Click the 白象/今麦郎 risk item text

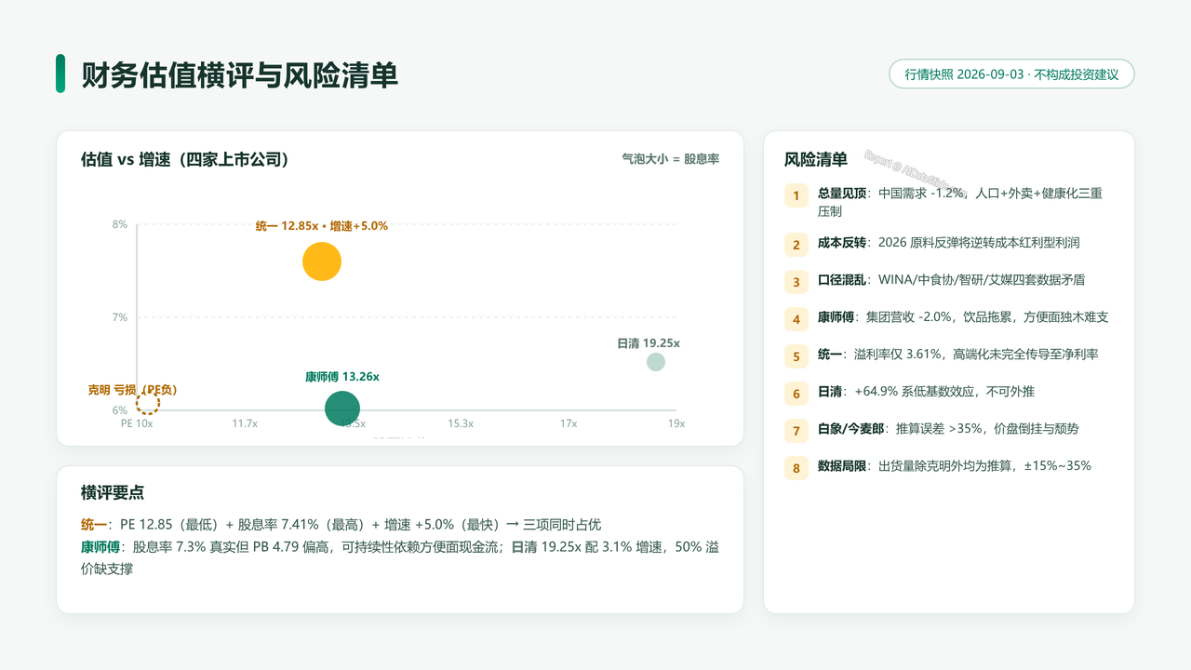948,428
